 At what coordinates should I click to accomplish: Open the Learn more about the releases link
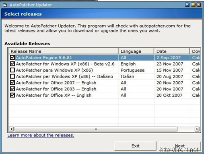click(x=41, y=135)
